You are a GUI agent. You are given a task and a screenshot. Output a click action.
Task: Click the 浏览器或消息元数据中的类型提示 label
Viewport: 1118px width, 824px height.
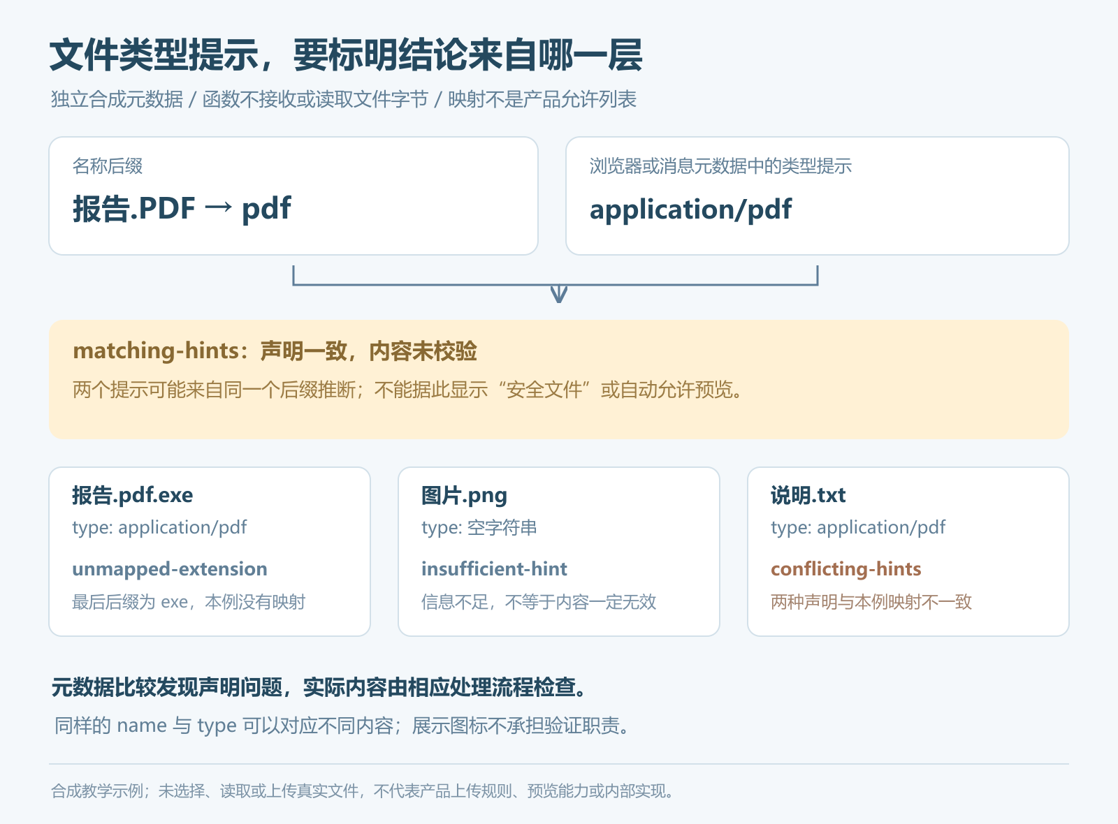pos(720,166)
